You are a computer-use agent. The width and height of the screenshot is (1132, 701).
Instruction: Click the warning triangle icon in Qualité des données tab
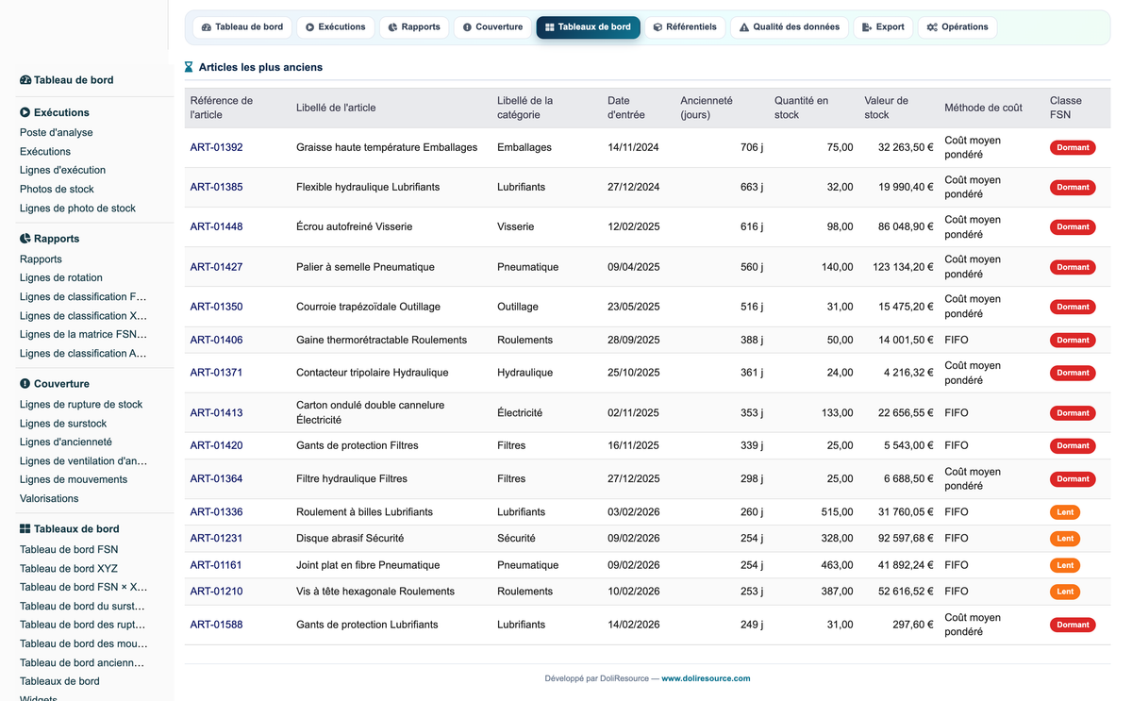[744, 27]
